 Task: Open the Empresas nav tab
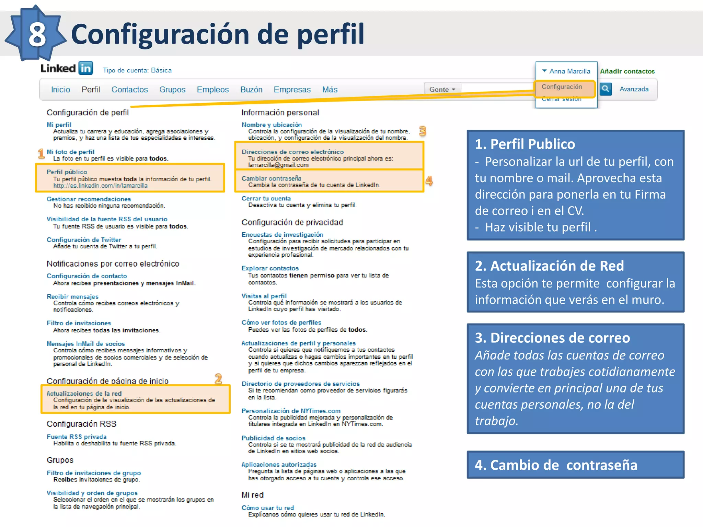[x=292, y=90]
